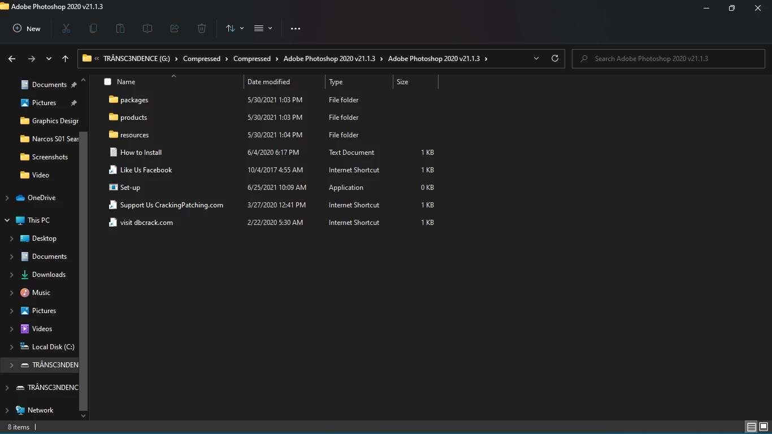772x434 pixels.
Task: Collapse the This PC tree node
Action: pyautogui.click(x=7, y=220)
